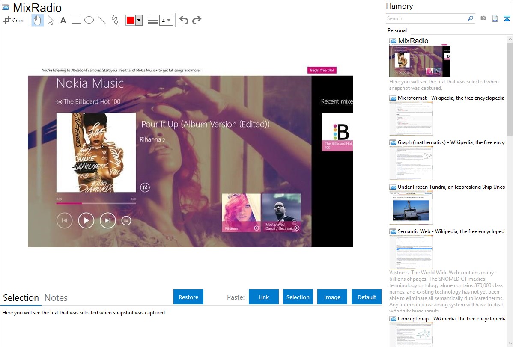Screen dimensions: 513x347
Task: Click the Begin free trial button
Action: pos(322,70)
